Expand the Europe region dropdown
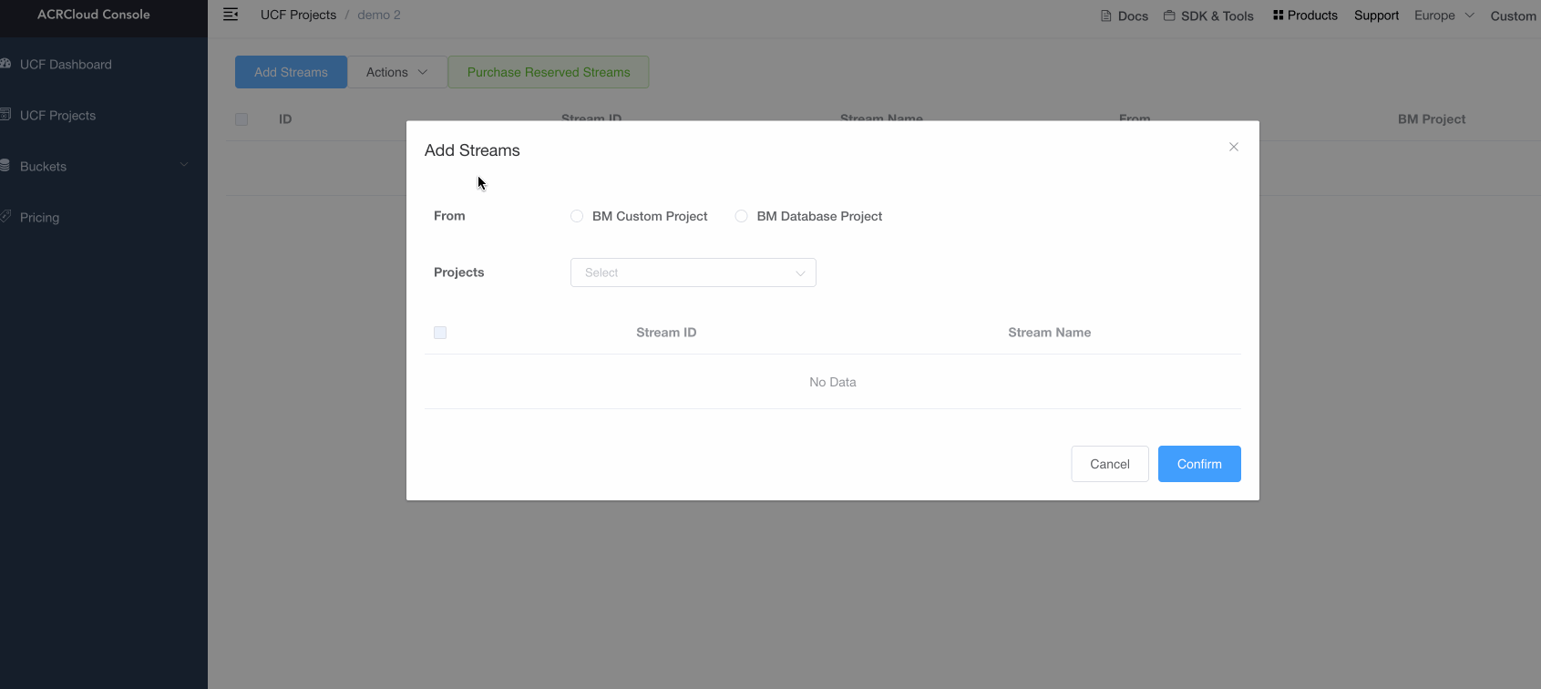Viewport: 1541px width, 689px height. [1443, 15]
